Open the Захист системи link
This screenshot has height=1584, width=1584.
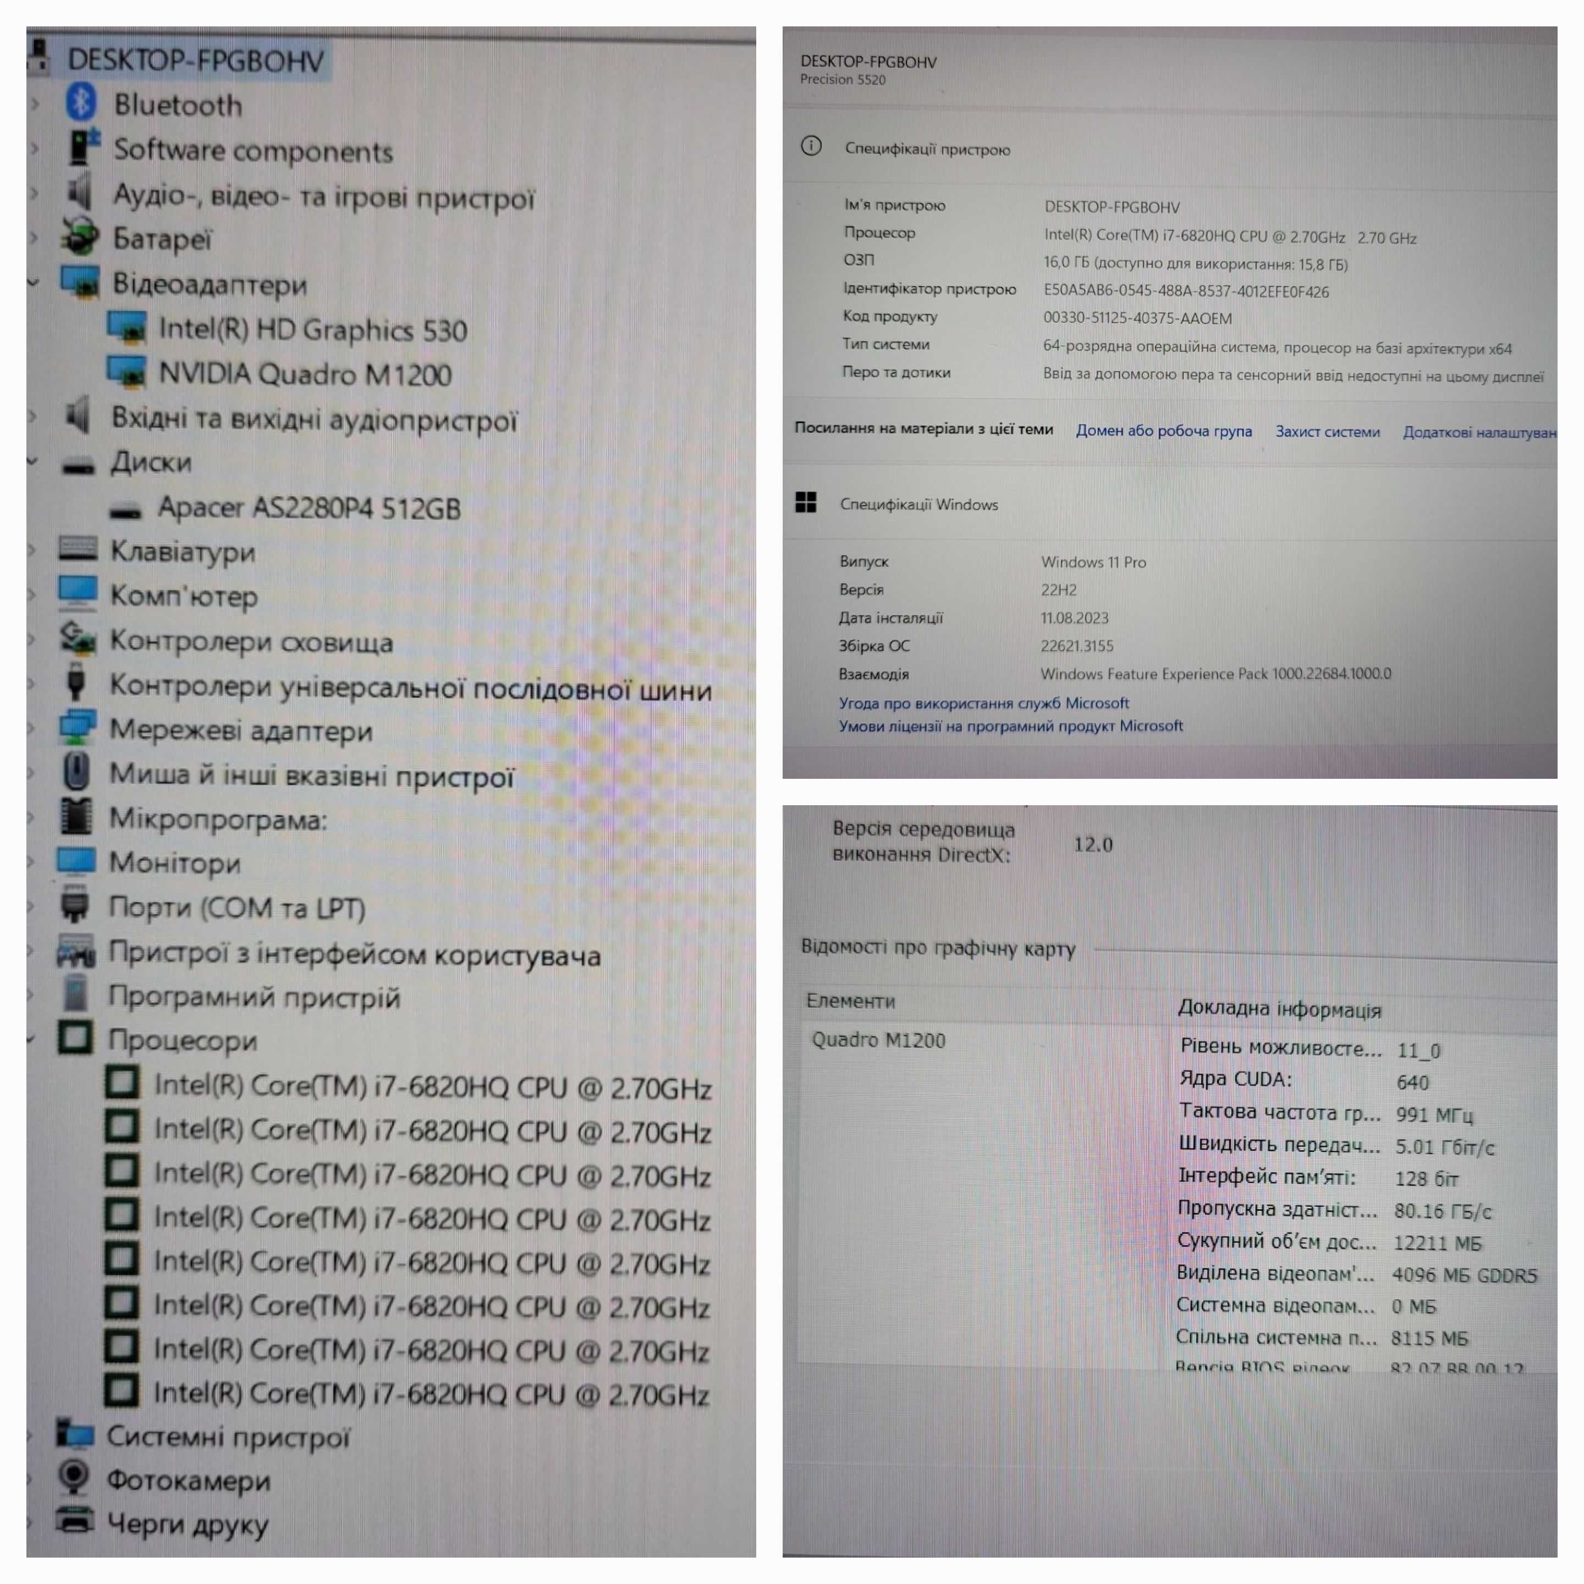pyautogui.click(x=1327, y=431)
